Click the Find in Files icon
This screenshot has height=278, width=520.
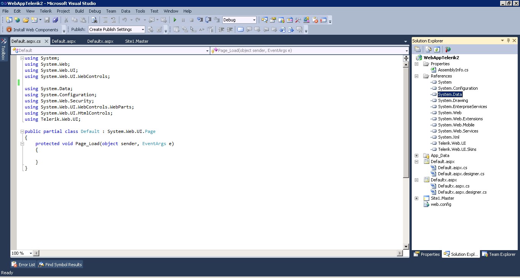[x=95, y=20]
